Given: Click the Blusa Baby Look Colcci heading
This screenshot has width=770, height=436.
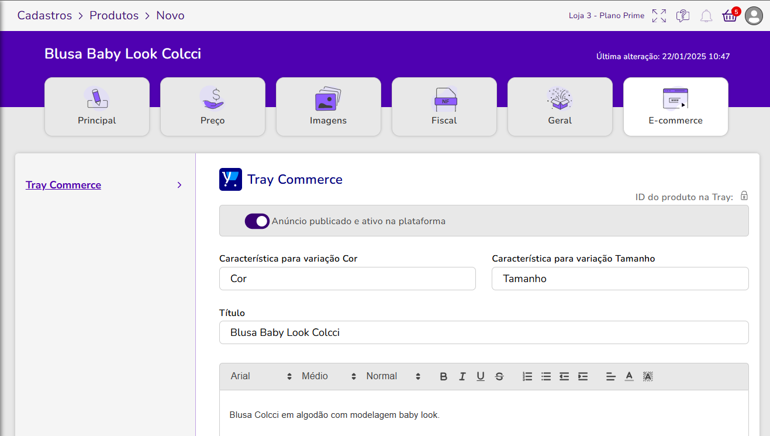Looking at the screenshot, I should (123, 54).
